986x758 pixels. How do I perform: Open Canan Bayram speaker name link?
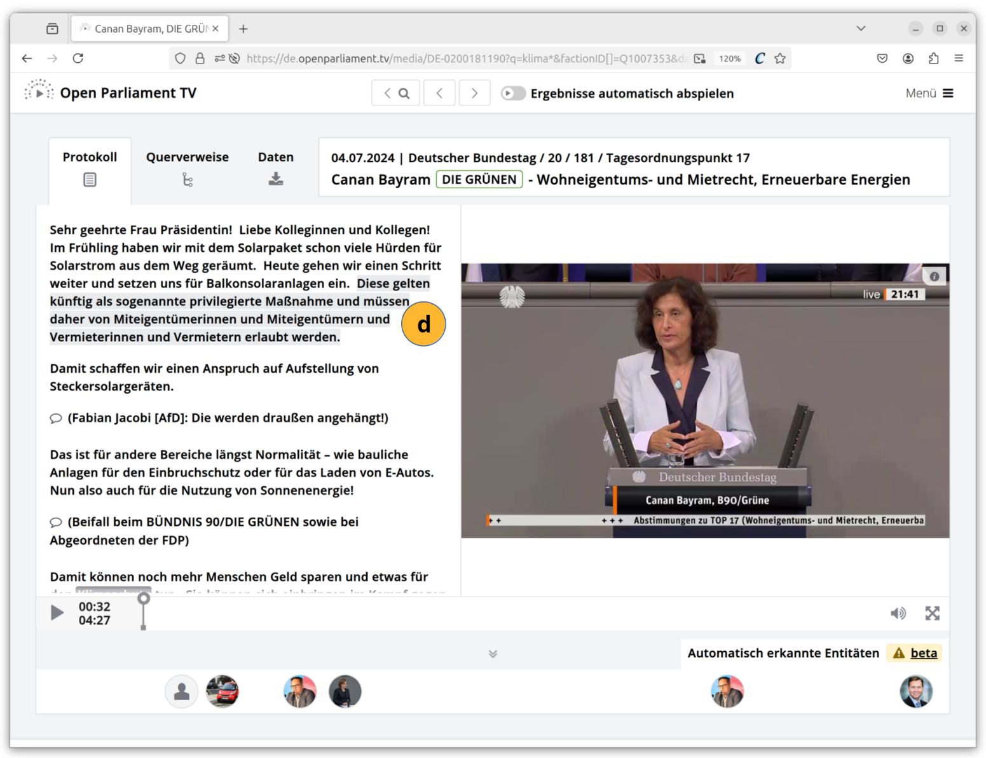[x=381, y=180]
